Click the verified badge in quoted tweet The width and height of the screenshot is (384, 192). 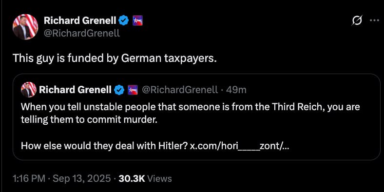(119, 90)
